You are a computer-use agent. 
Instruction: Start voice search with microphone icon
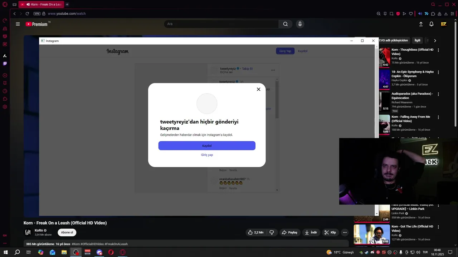coord(300,24)
